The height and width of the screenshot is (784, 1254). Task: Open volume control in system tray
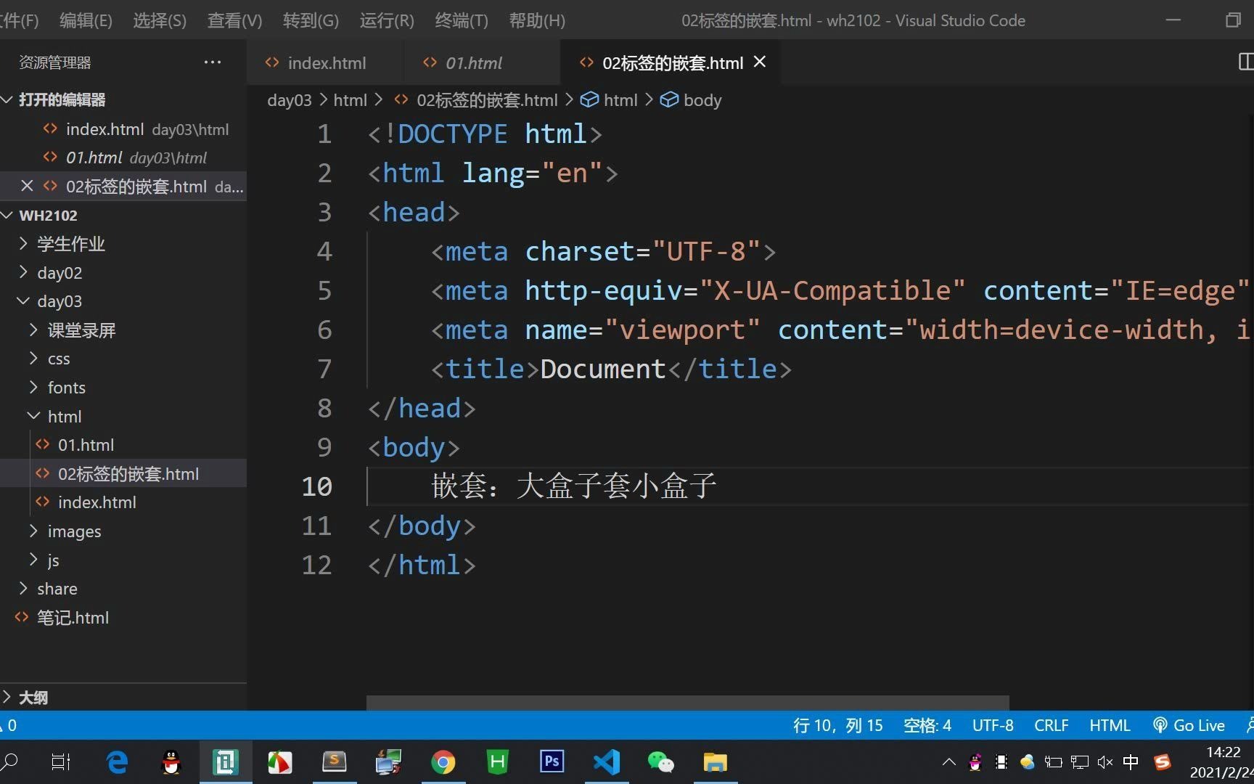click(1105, 762)
